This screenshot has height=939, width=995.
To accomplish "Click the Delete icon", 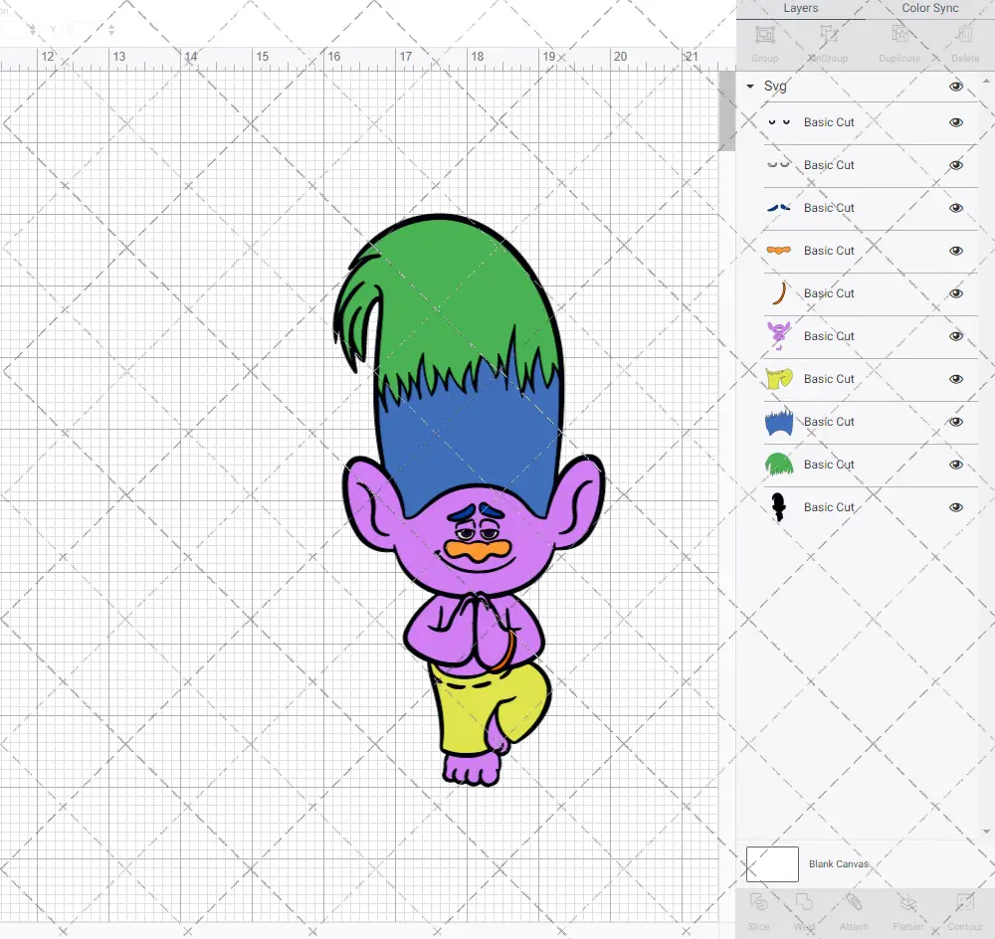I will 964,34.
